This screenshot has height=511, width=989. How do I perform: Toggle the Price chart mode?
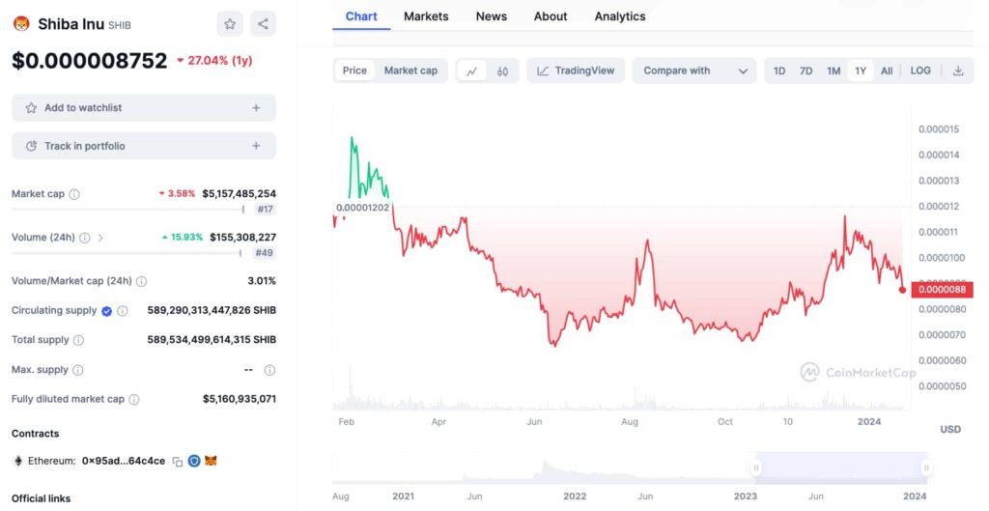(x=354, y=71)
